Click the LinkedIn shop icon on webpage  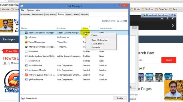pyautogui.click(x=168, y=77)
